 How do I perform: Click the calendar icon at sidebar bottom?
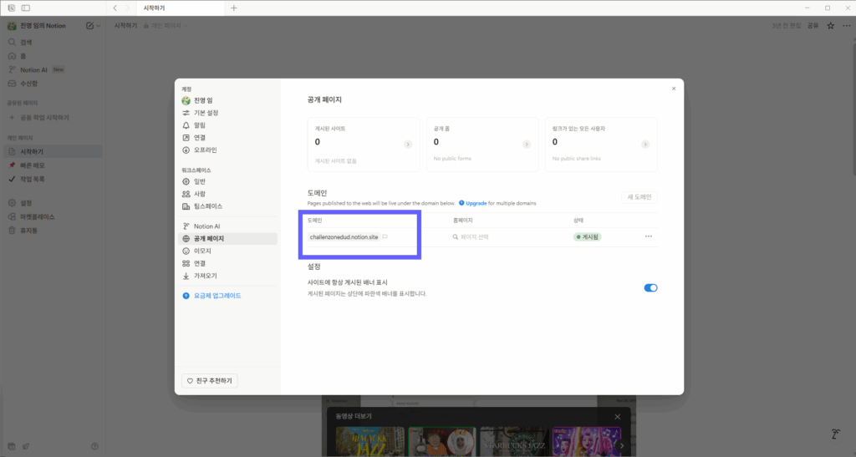coord(12,446)
